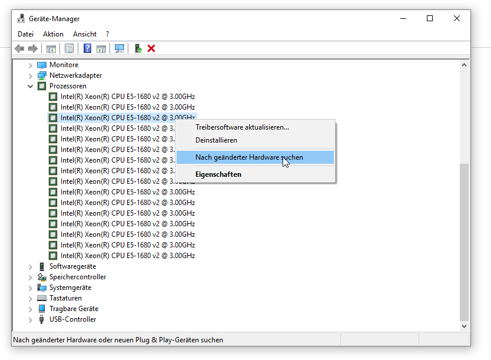The height and width of the screenshot is (360, 491).
Task: Open the Ansicht menu
Action: 85,34
